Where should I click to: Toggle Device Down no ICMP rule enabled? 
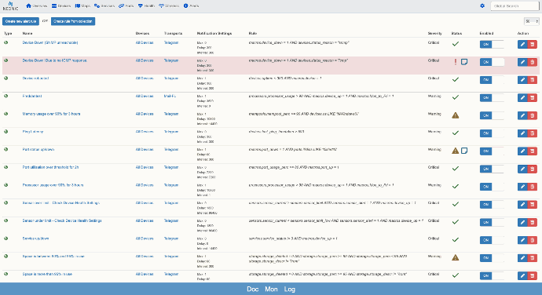tap(492, 62)
